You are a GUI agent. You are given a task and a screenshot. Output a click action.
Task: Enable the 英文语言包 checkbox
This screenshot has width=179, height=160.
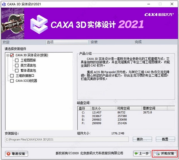(x=17, y=65)
